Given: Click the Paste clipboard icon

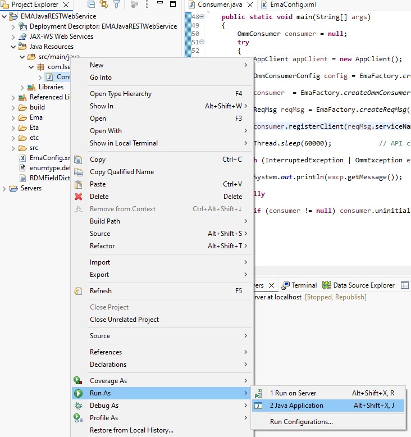Looking at the screenshot, I should (x=78, y=184).
